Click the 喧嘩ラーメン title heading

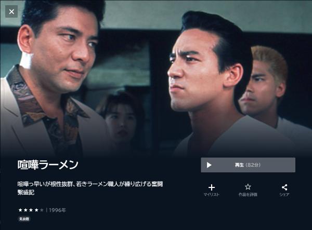pos(48,165)
